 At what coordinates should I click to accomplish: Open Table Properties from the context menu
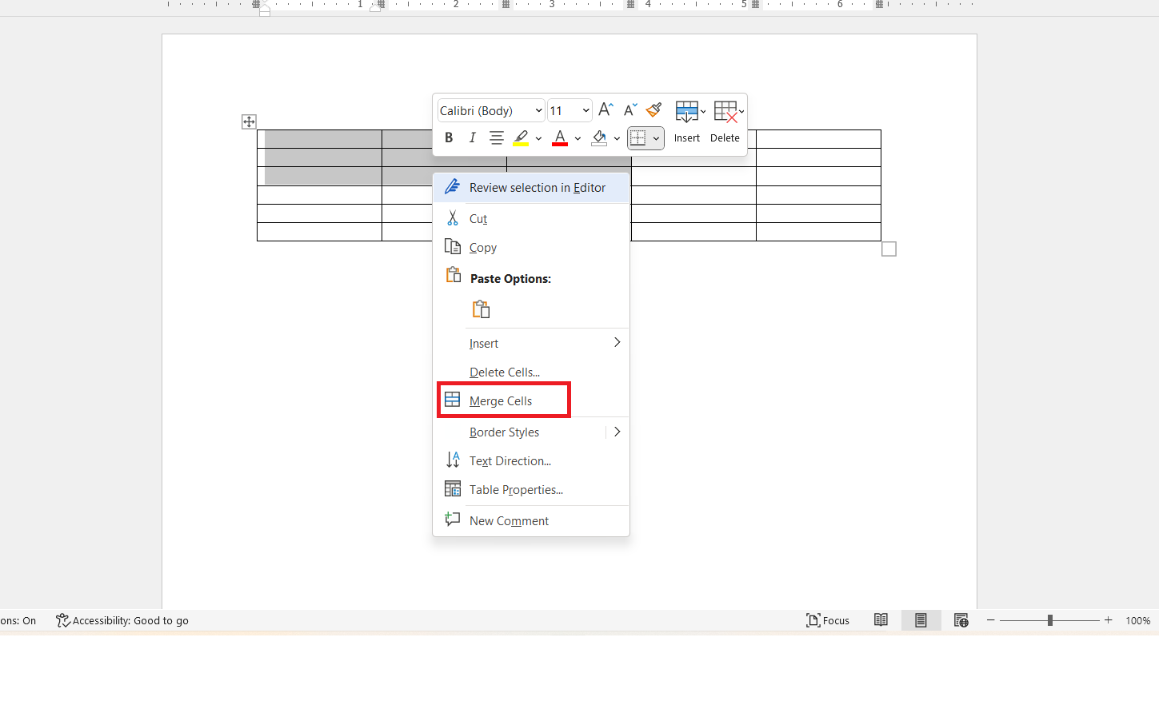tap(515, 489)
